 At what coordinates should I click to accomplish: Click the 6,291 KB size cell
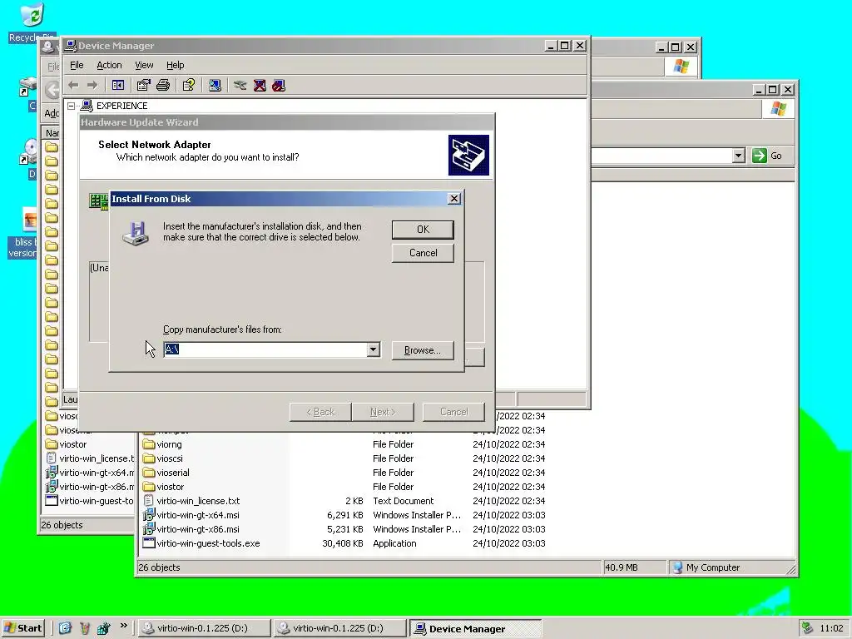pyautogui.click(x=345, y=514)
